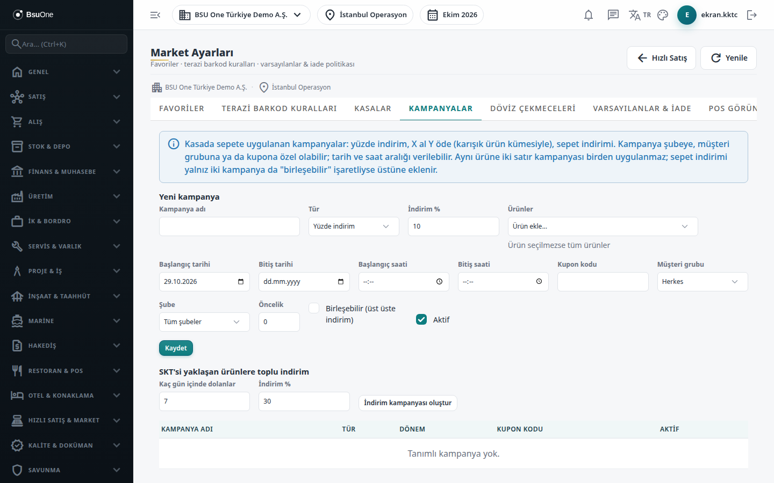This screenshot has height=483, width=774.
Task: Switch to the Favoriler tab
Action: point(182,108)
